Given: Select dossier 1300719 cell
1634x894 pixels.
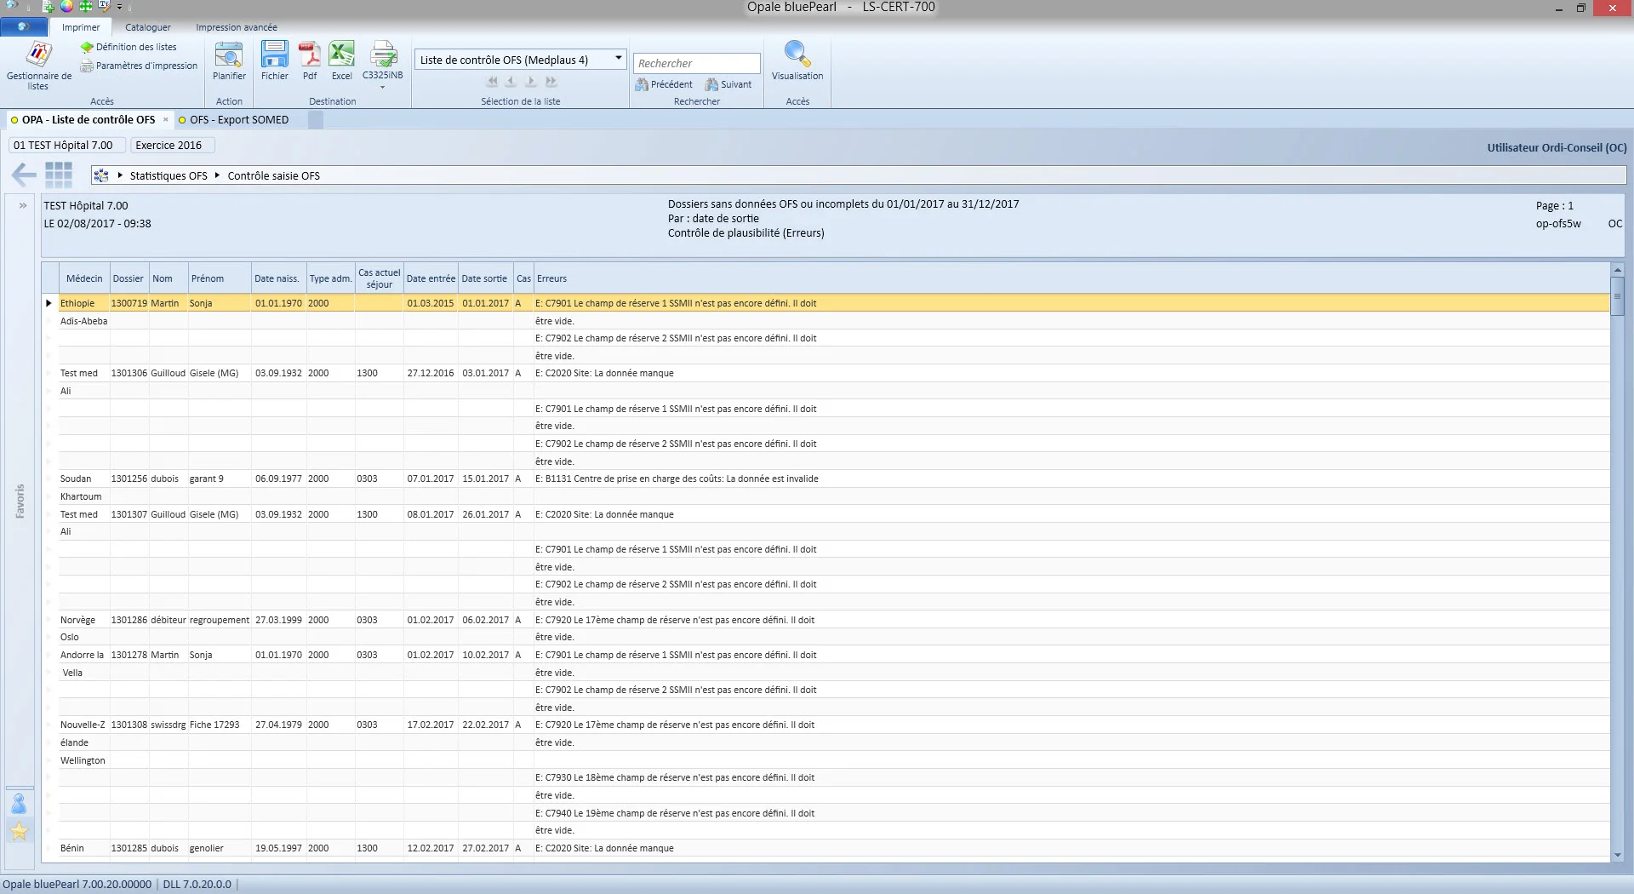Looking at the screenshot, I should tap(129, 303).
